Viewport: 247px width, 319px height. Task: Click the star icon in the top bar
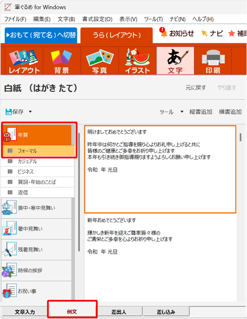[232, 34]
